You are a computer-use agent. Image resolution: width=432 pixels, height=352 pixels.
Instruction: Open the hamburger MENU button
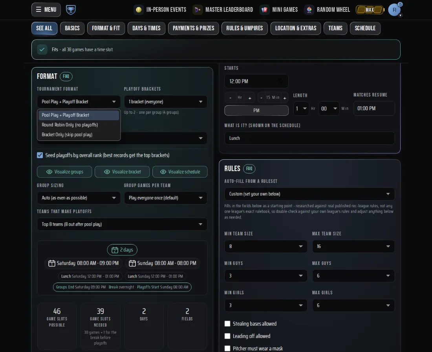[46, 10]
